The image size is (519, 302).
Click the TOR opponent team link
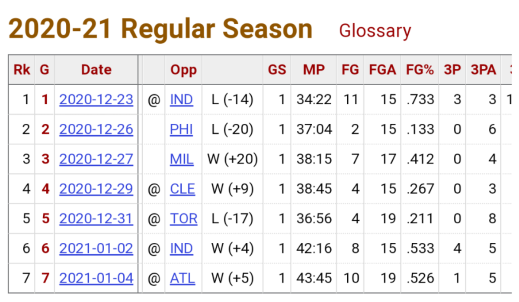[183, 218]
